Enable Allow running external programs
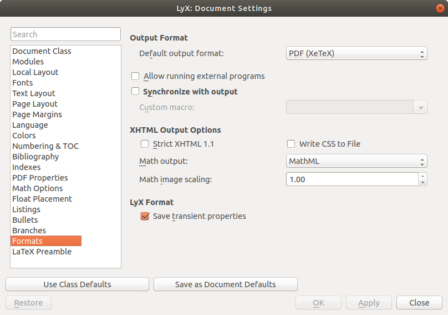The height and width of the screenshot is (315, 448). point(135,76)
